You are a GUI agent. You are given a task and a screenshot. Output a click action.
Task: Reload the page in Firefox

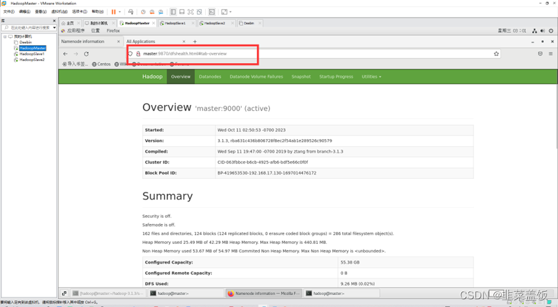[x=86, y=54]
